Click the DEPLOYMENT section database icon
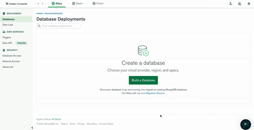 coord(4,14)
